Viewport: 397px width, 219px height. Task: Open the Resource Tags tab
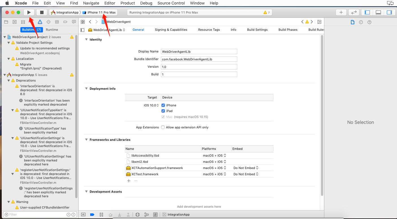pyautogui.click(x=209, y=30)
